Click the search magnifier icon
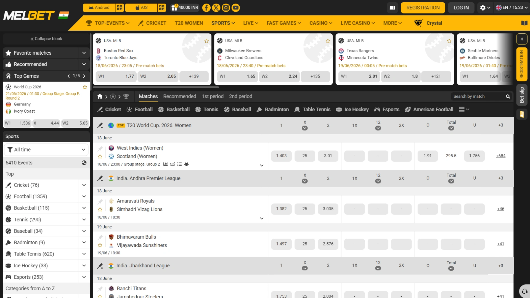The image size is (530, 298). [x=508, y=97]
